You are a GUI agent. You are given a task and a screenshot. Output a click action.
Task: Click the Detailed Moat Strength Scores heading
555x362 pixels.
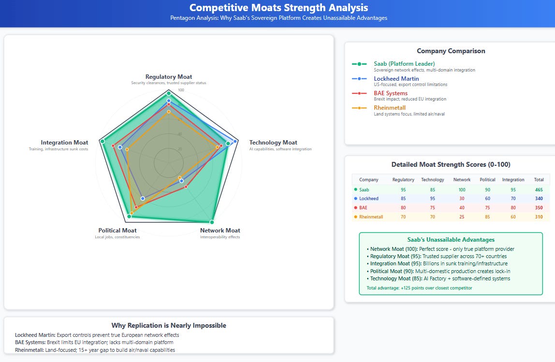[451, 164]
